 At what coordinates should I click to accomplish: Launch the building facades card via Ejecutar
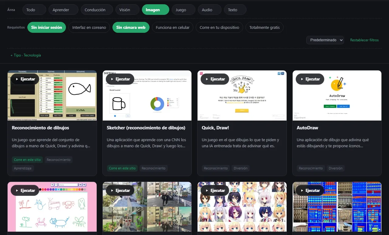pos(310,190)
